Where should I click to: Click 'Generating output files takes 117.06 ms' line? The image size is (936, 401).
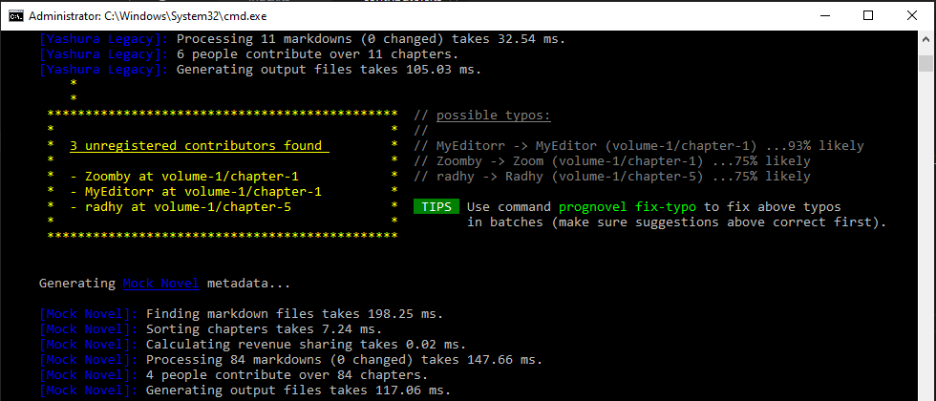[245, 390]
